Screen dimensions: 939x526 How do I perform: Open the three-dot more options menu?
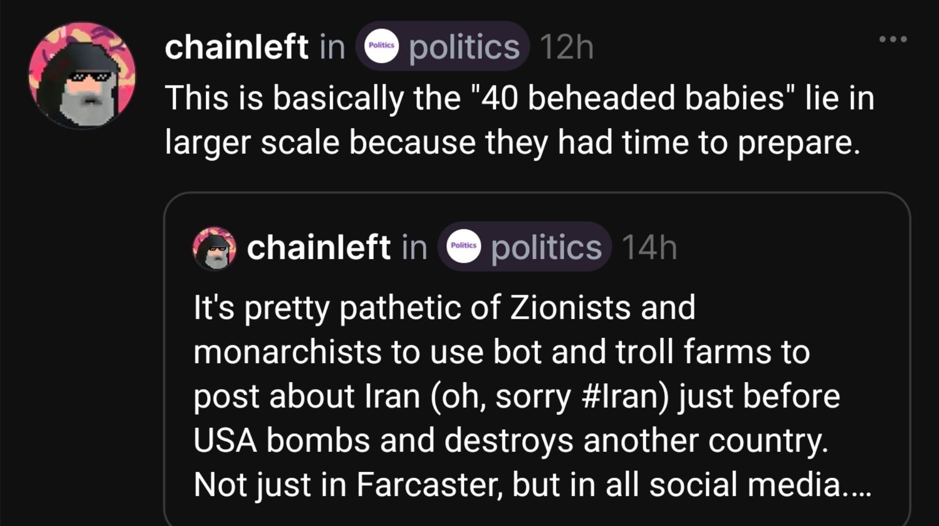click(x=893, y=39)
